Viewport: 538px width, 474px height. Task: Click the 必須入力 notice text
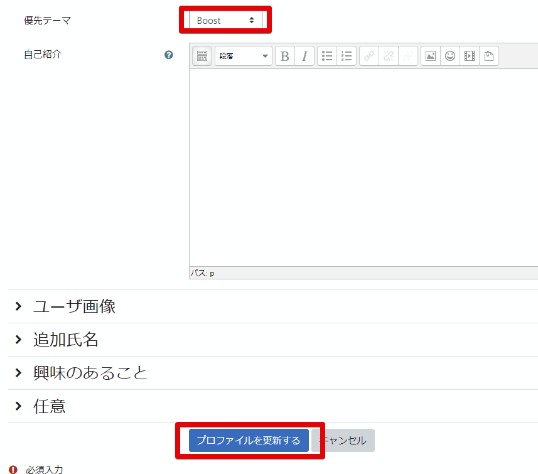coord(45,469)
